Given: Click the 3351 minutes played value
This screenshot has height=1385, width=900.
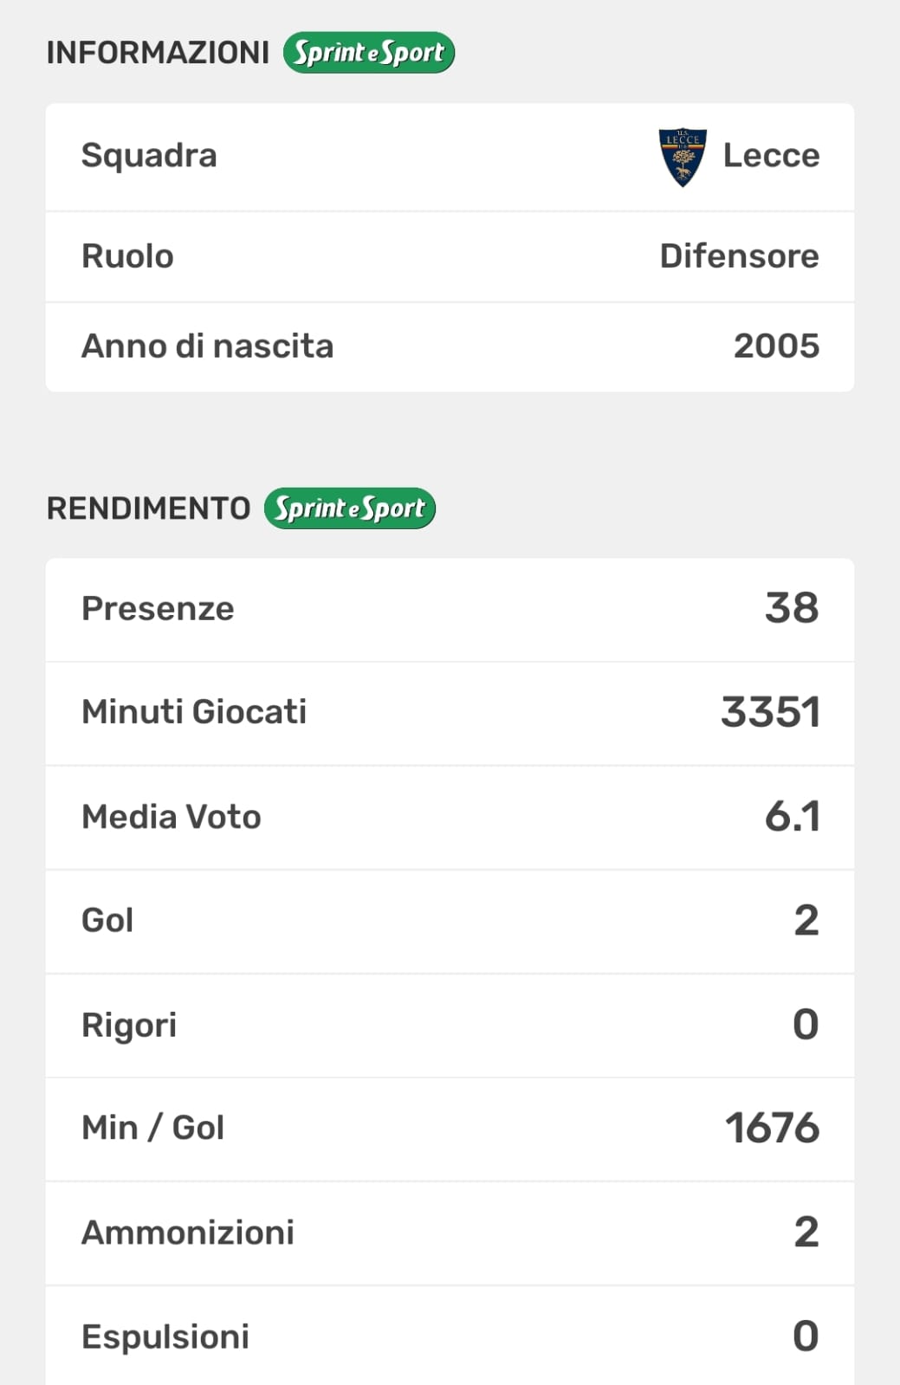Looking at the screenshot, I should 770,713.
